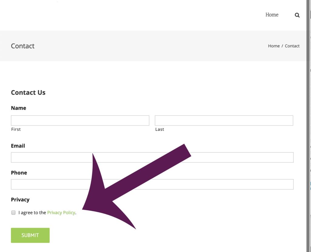Check the Privacy Policy agreement checkbox

(13, 212)
